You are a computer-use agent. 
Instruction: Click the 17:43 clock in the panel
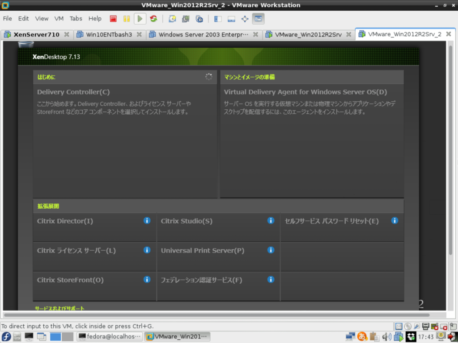coord(426,337)
